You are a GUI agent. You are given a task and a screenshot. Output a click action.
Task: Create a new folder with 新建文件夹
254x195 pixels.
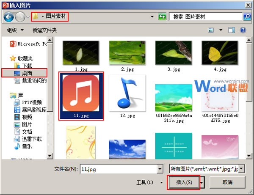(44, 30)
